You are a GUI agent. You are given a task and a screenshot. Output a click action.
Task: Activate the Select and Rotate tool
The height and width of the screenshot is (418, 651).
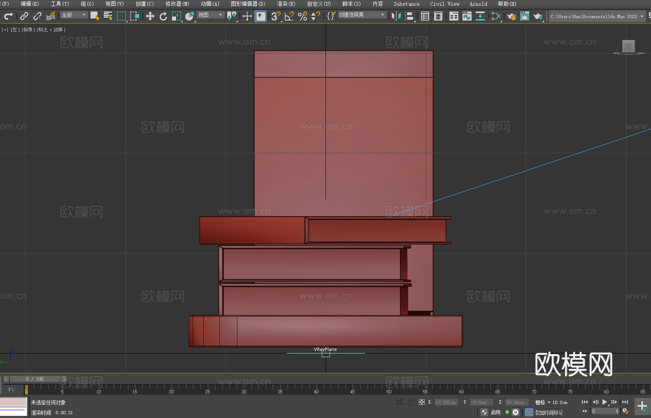pos(163,16)
